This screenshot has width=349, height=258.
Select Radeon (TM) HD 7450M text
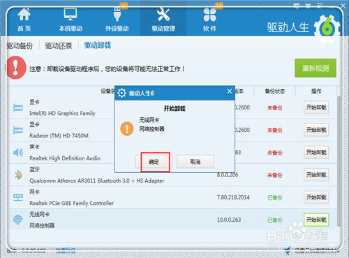point(59,136)
